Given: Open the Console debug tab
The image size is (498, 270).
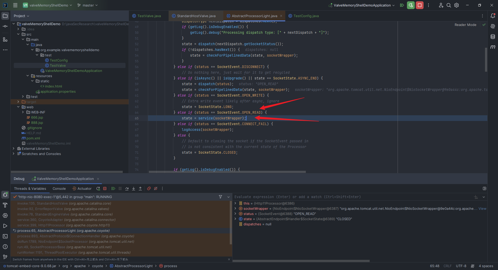Looking at the screenshot, I should (x=59, y=189).
